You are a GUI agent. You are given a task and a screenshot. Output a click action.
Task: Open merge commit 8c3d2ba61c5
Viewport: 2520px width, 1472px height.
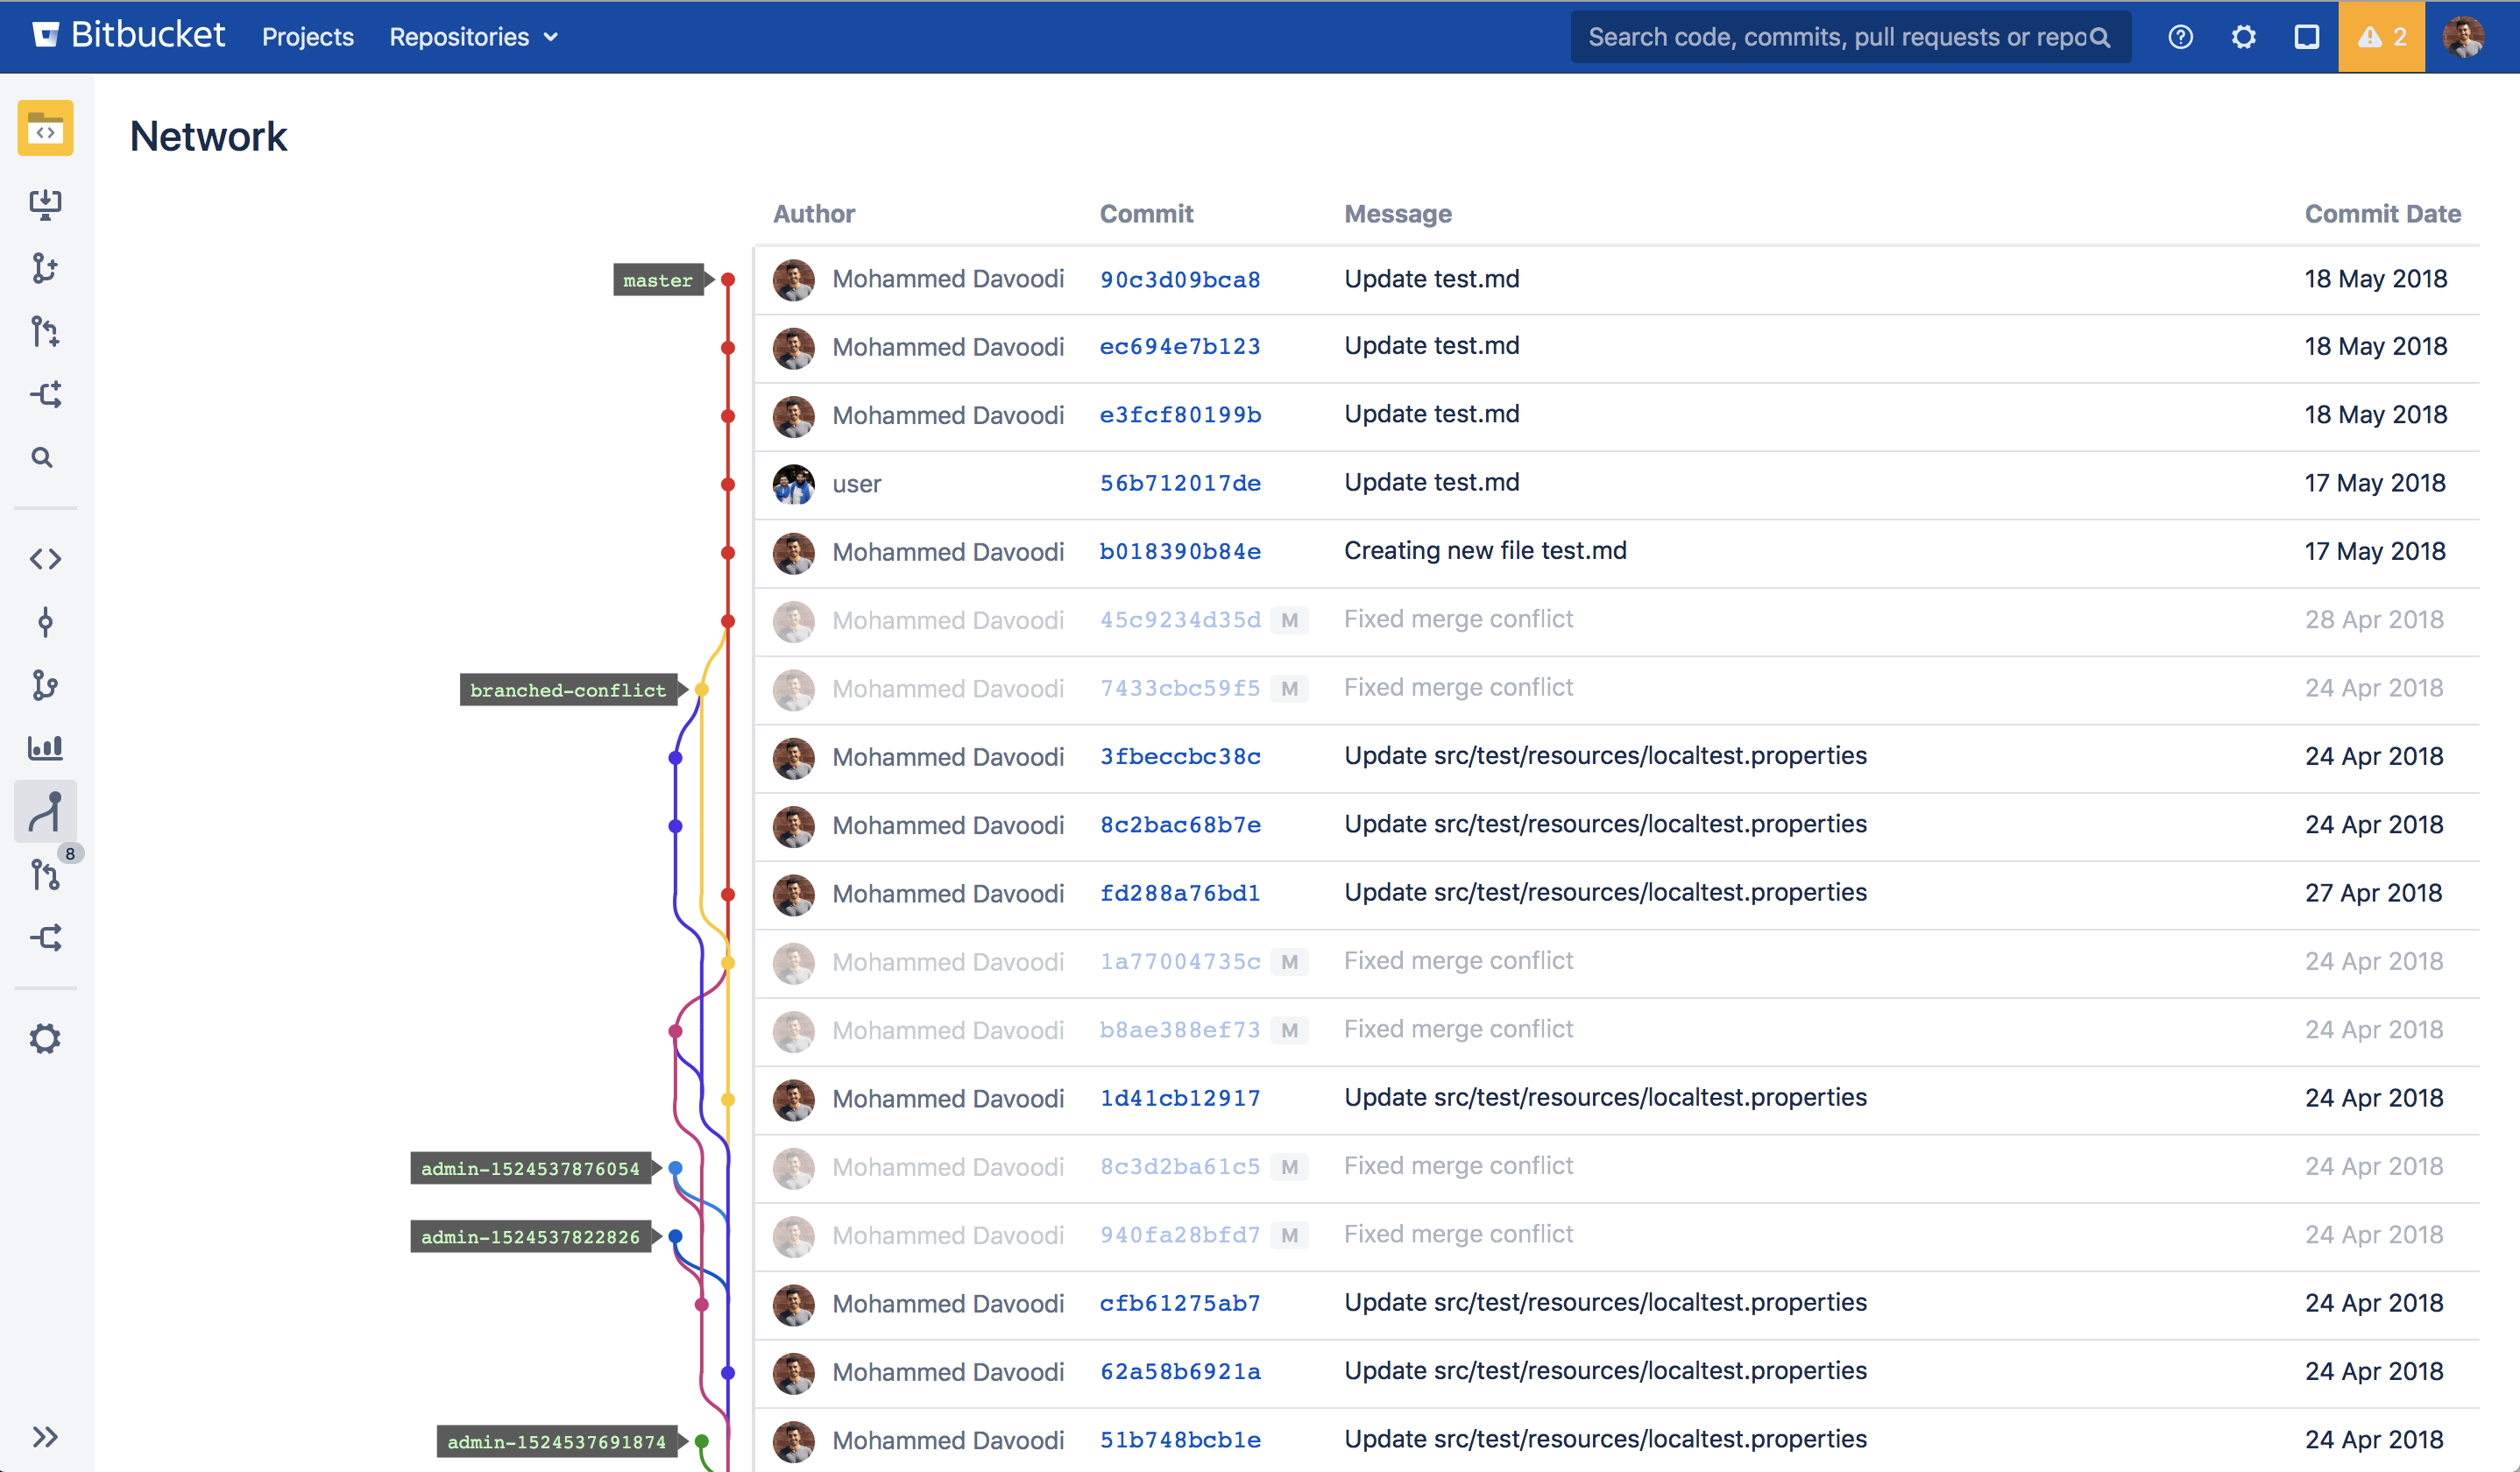tap(1180, 1167)
